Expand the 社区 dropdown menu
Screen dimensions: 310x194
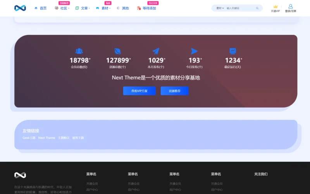click(64, 8)
